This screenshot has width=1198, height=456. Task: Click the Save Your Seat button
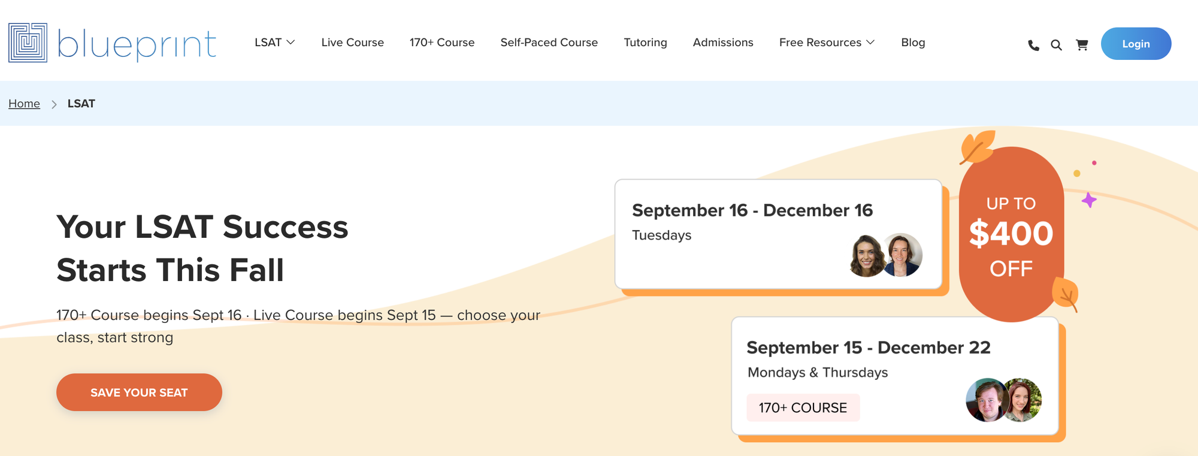coord(139,392)
